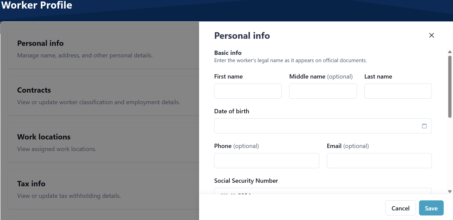Click the Phone input field
The width and height of the screenshot is (453, 220).
(267, 161)
